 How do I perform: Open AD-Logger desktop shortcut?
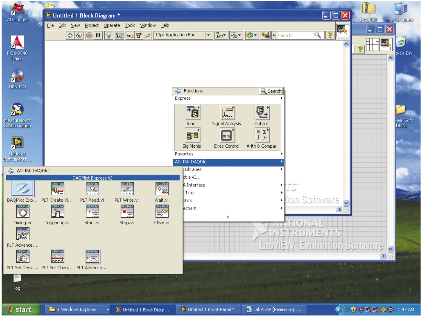[17, 12]
